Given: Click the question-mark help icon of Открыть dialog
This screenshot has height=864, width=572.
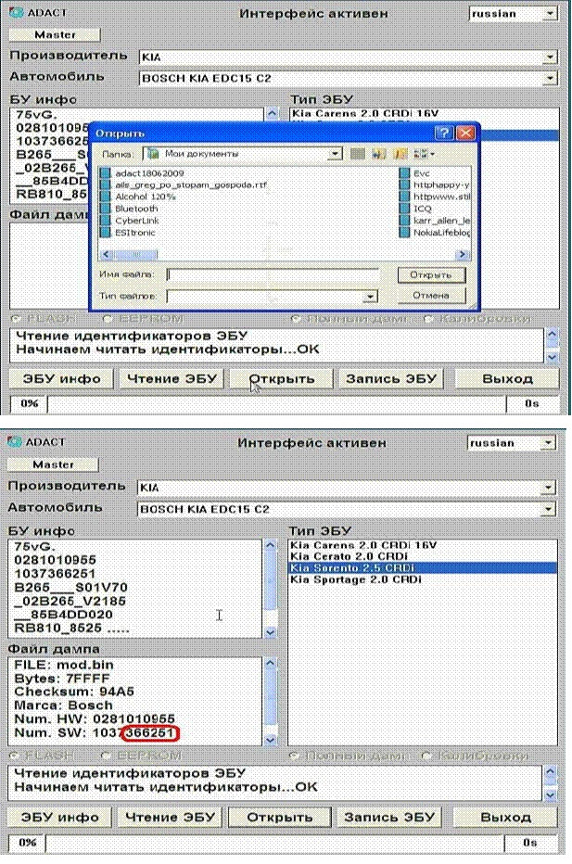Looking at the screenshot, I should click(x=444, y=133).
